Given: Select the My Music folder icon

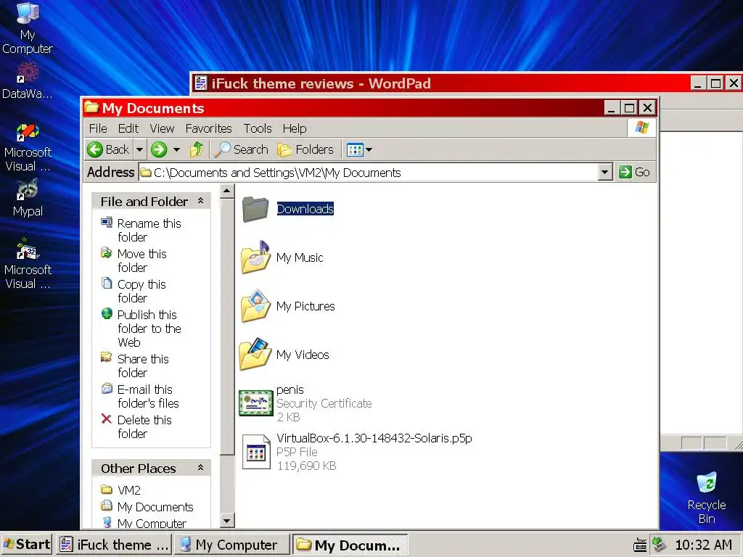Looking at the screenshot, I should (x=256, y=257).
